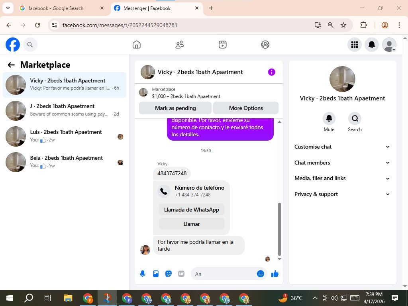
Task: Go back using Marketplace back arrow
Action: click(x=11, y=65)
